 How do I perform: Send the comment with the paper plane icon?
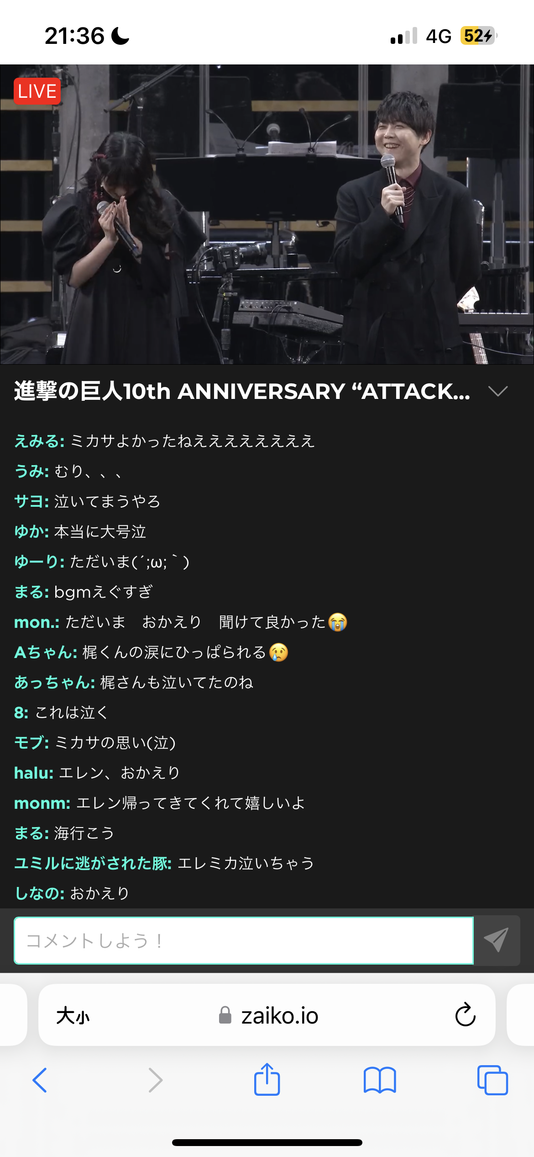(497, 940)
